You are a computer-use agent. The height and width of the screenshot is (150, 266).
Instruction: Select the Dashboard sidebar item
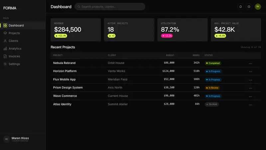pyautogui.click(x=23, y=25)
